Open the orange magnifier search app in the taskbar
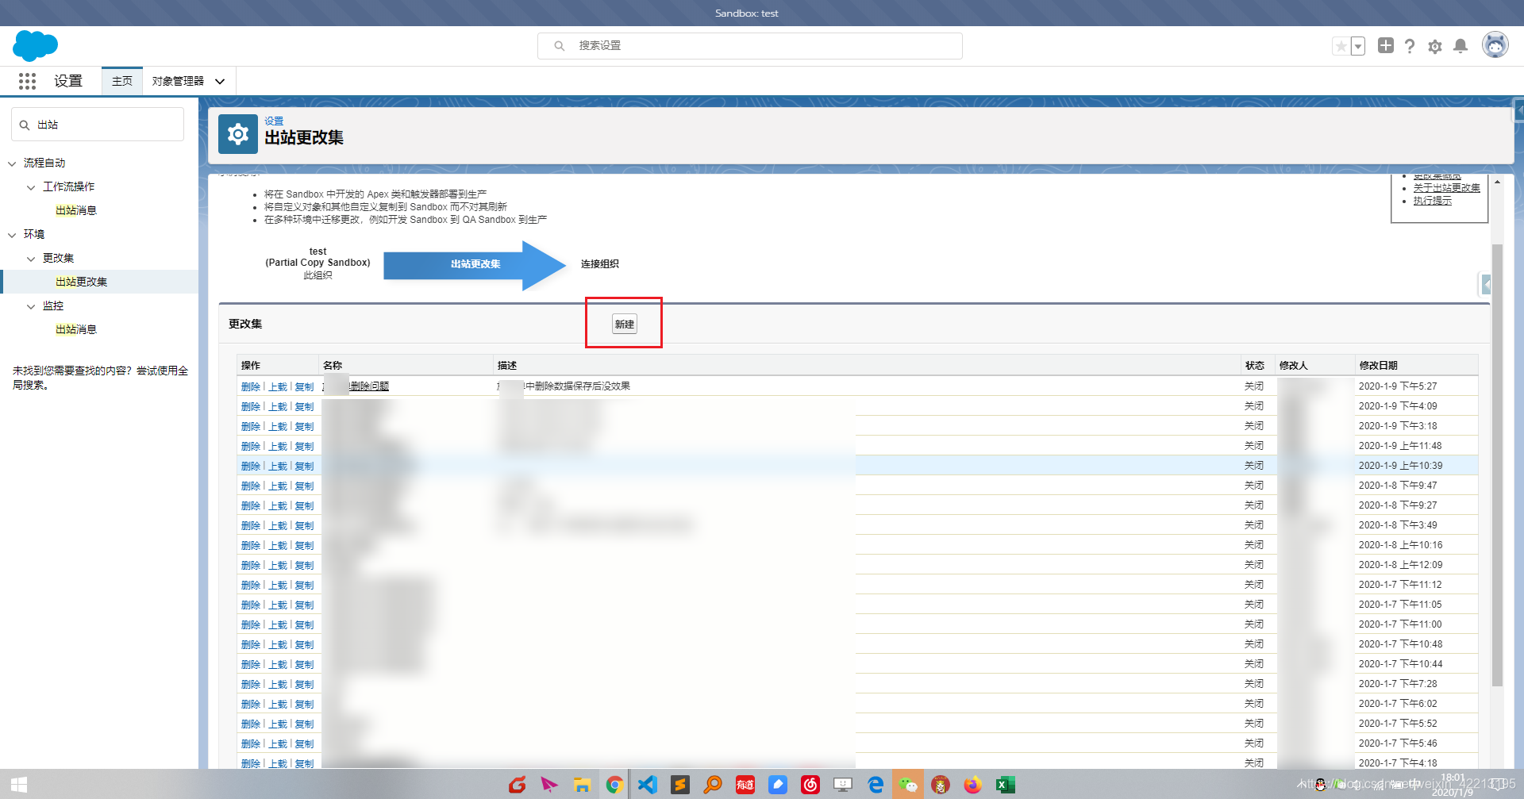This screenshot has width=1524, height=799. point(713,785)
